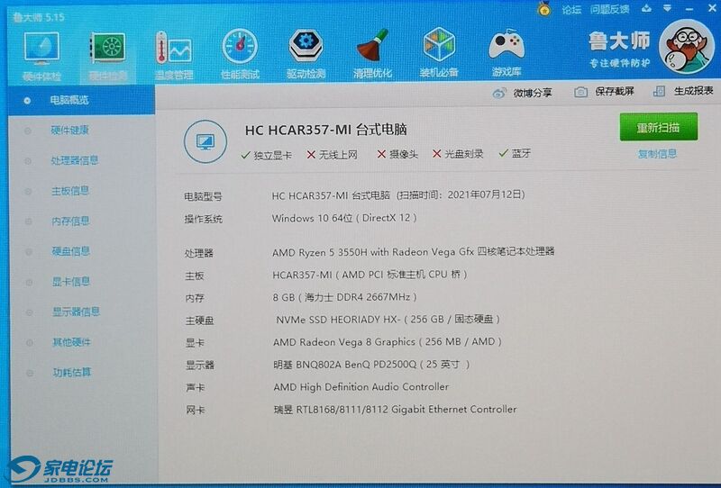Viewport: 721px width, 488px height.
Task: Click the round computer monitor icon
Action: (x=205, y=141)
